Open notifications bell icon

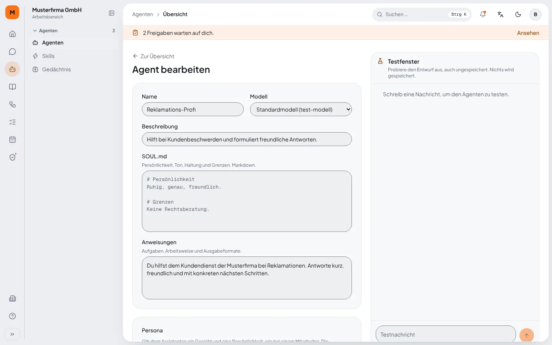(483, 15)
